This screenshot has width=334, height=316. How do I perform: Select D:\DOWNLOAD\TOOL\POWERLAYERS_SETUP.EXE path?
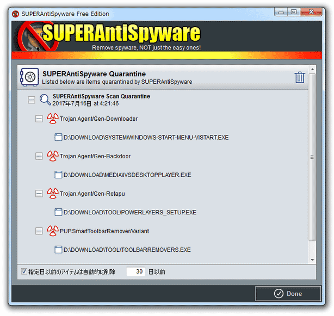[x=130, y=212]
